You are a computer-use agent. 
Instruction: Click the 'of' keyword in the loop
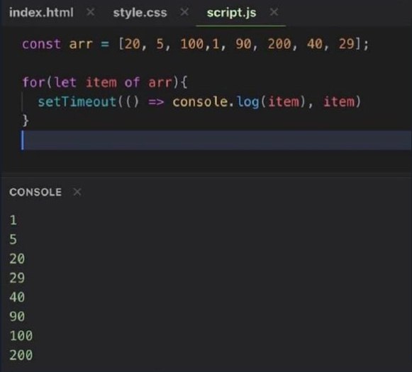(132, 82)
